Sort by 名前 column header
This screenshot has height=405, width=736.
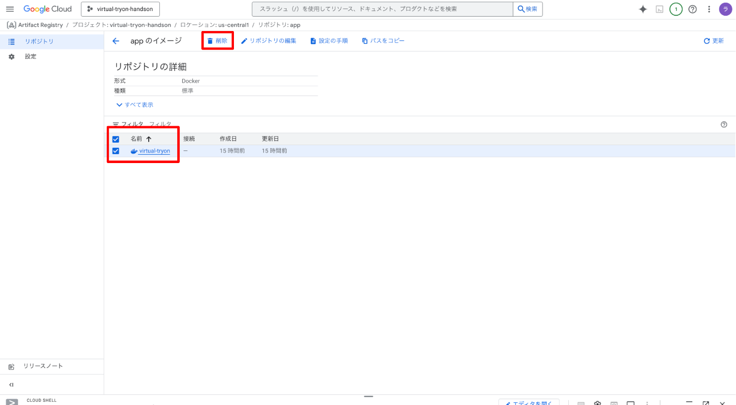click(x=141, y=139)
